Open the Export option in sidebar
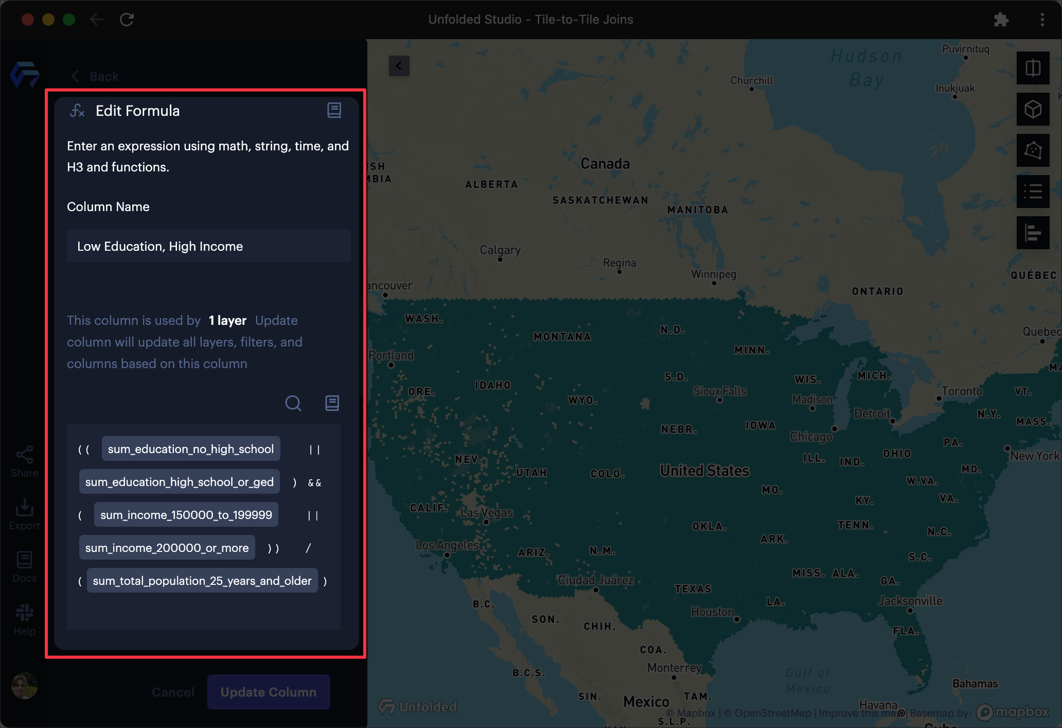 coord(24,514)
